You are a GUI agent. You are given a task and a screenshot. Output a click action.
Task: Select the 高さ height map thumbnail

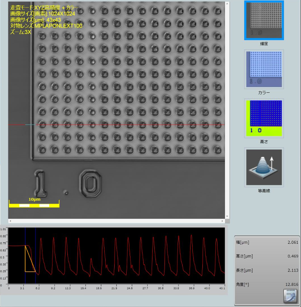[264, 118]
